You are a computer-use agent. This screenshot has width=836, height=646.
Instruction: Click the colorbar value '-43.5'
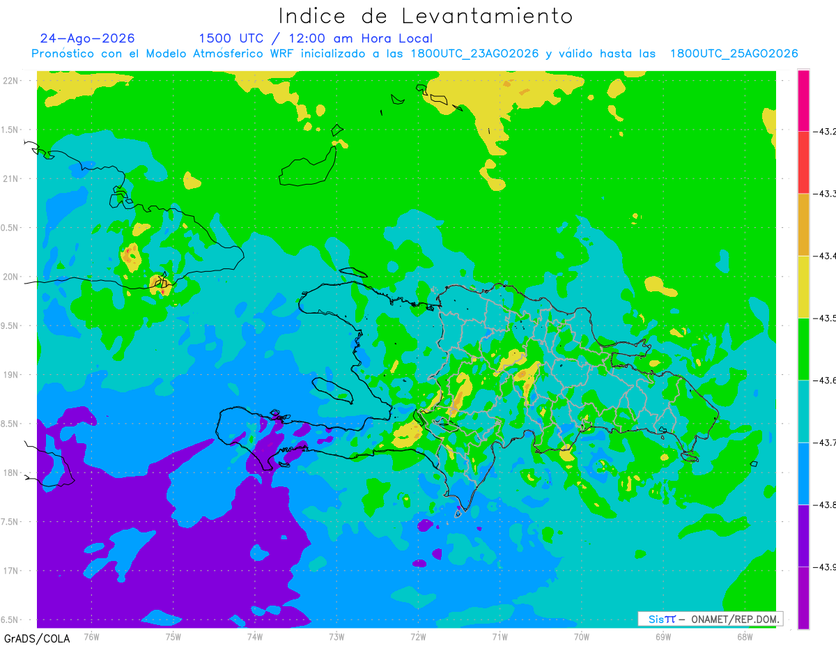pos(825,318)
